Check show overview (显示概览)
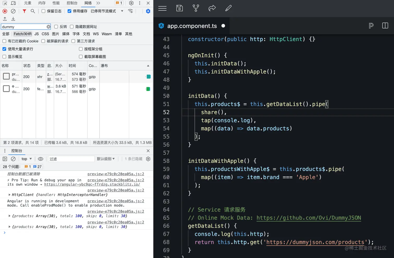394x258 pixels. [4, 57]
